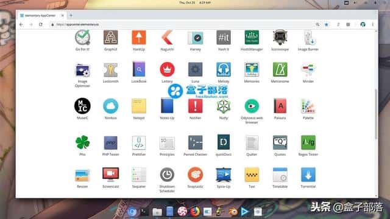Select the HackUp orange arrow icon
The height and width of the screenshot is (219, 390).
pos(139,38)
